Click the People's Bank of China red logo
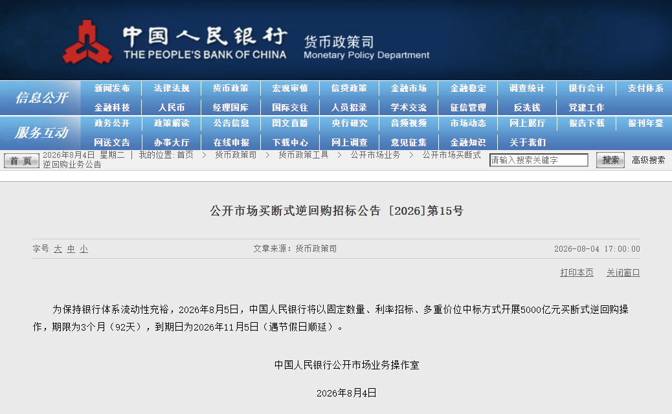 [87, 43]
